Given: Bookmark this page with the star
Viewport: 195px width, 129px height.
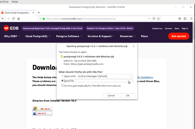Looking at the screenshot, I should point(159,19).
